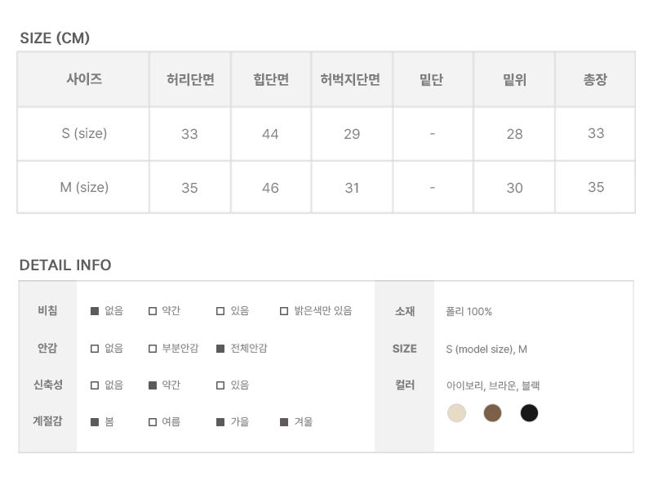653x503 pixels.
Task: Uncheck the 전체안감 checkbox
Action: click(x=220, y=349)
